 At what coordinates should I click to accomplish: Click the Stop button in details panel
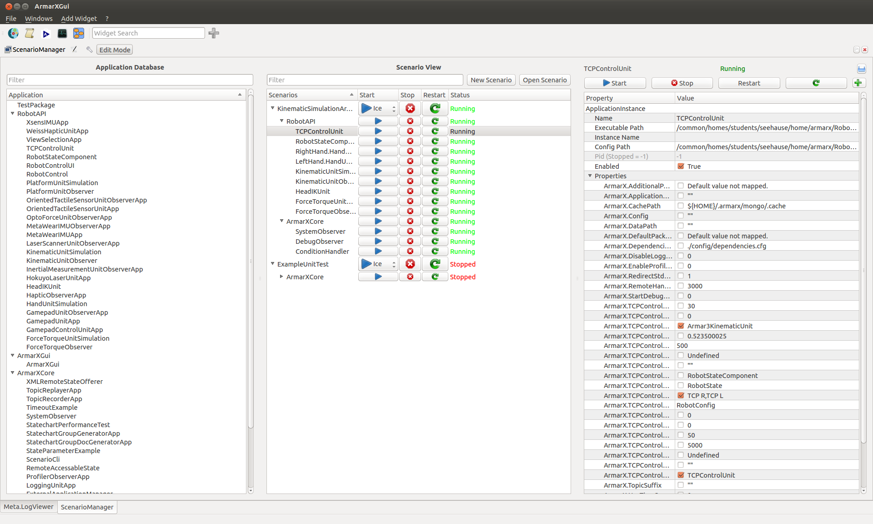pos(682,83)
